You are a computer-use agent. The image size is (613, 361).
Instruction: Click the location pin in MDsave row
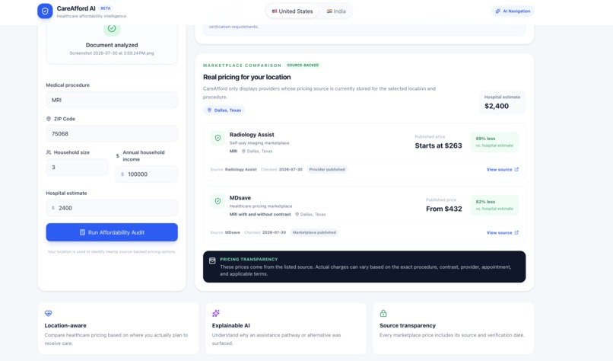click(297, 214)
